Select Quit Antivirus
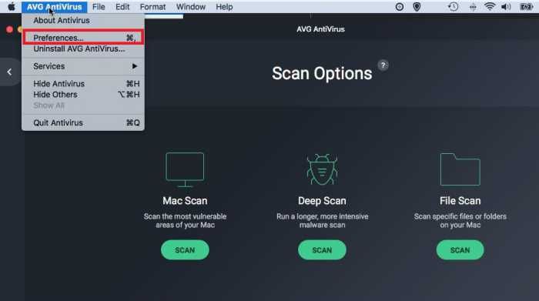 coord(83,122)
